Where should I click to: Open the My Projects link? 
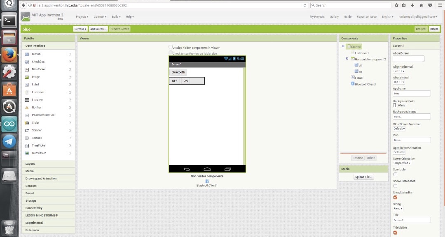click(317, 17)
